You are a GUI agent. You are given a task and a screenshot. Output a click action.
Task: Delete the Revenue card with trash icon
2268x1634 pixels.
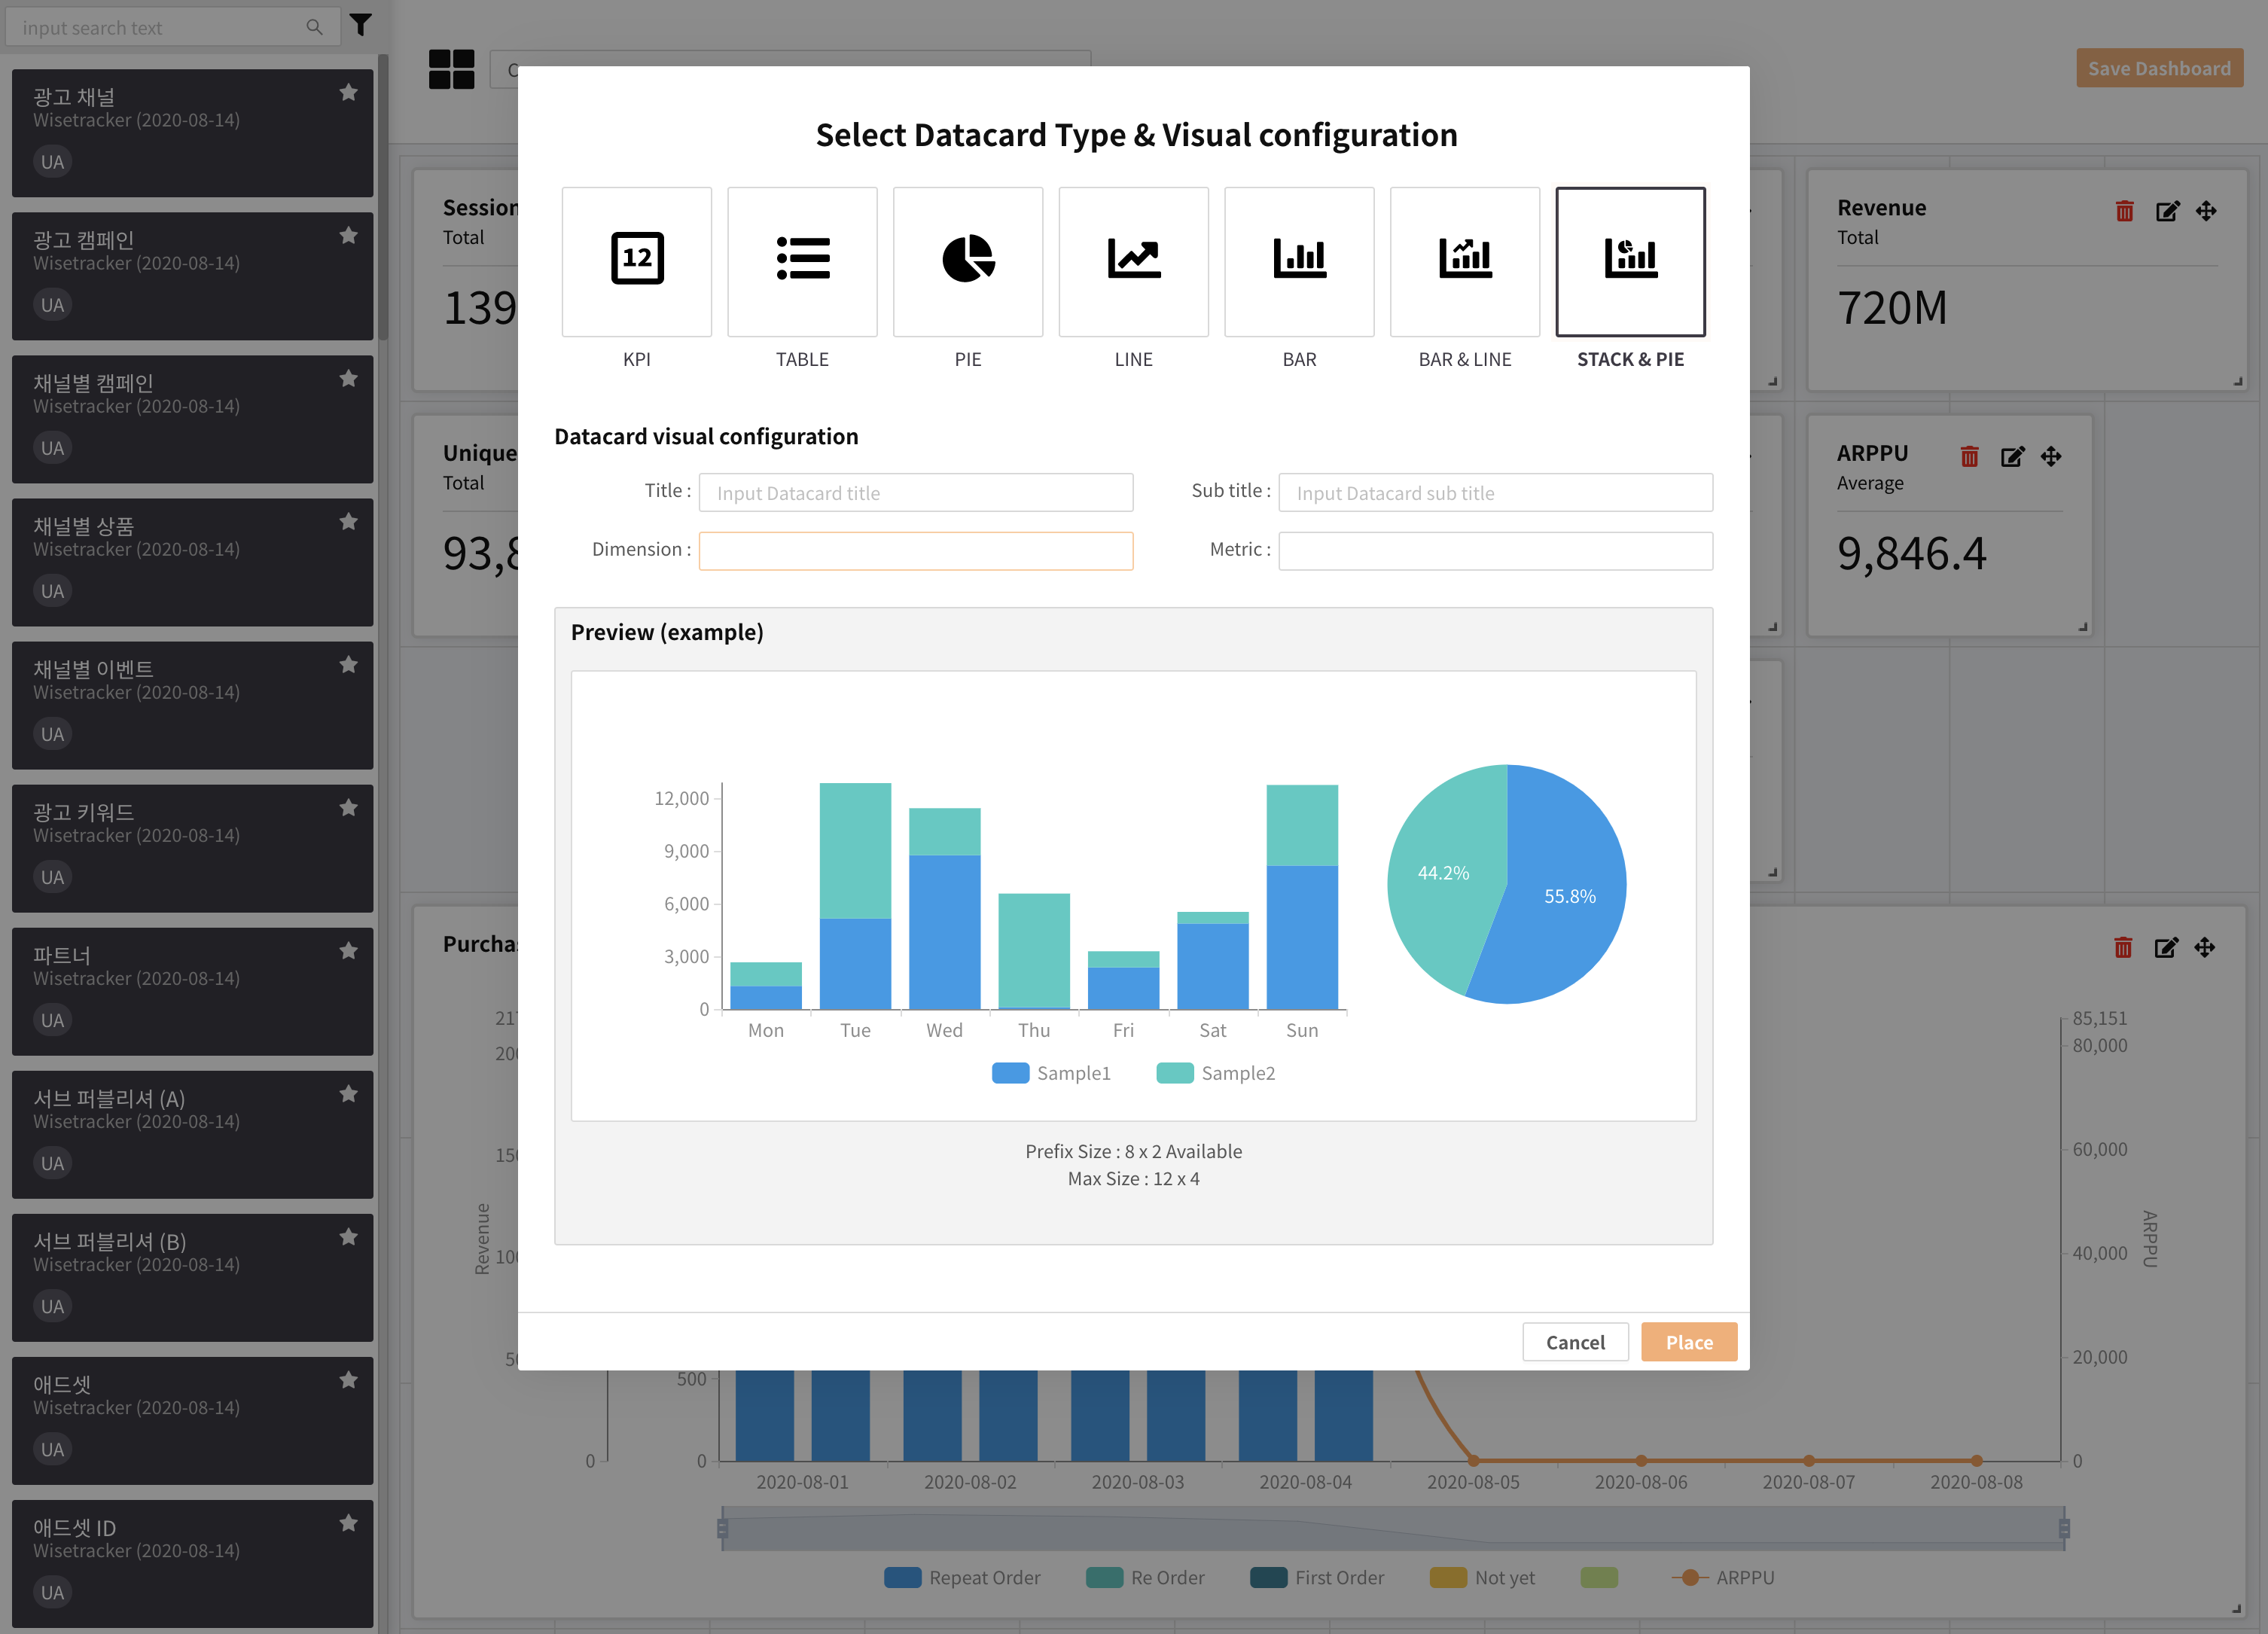2124,211
